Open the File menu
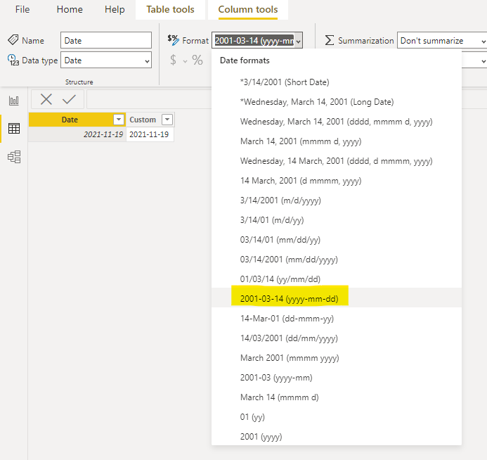487x460 pixels. 22,10
